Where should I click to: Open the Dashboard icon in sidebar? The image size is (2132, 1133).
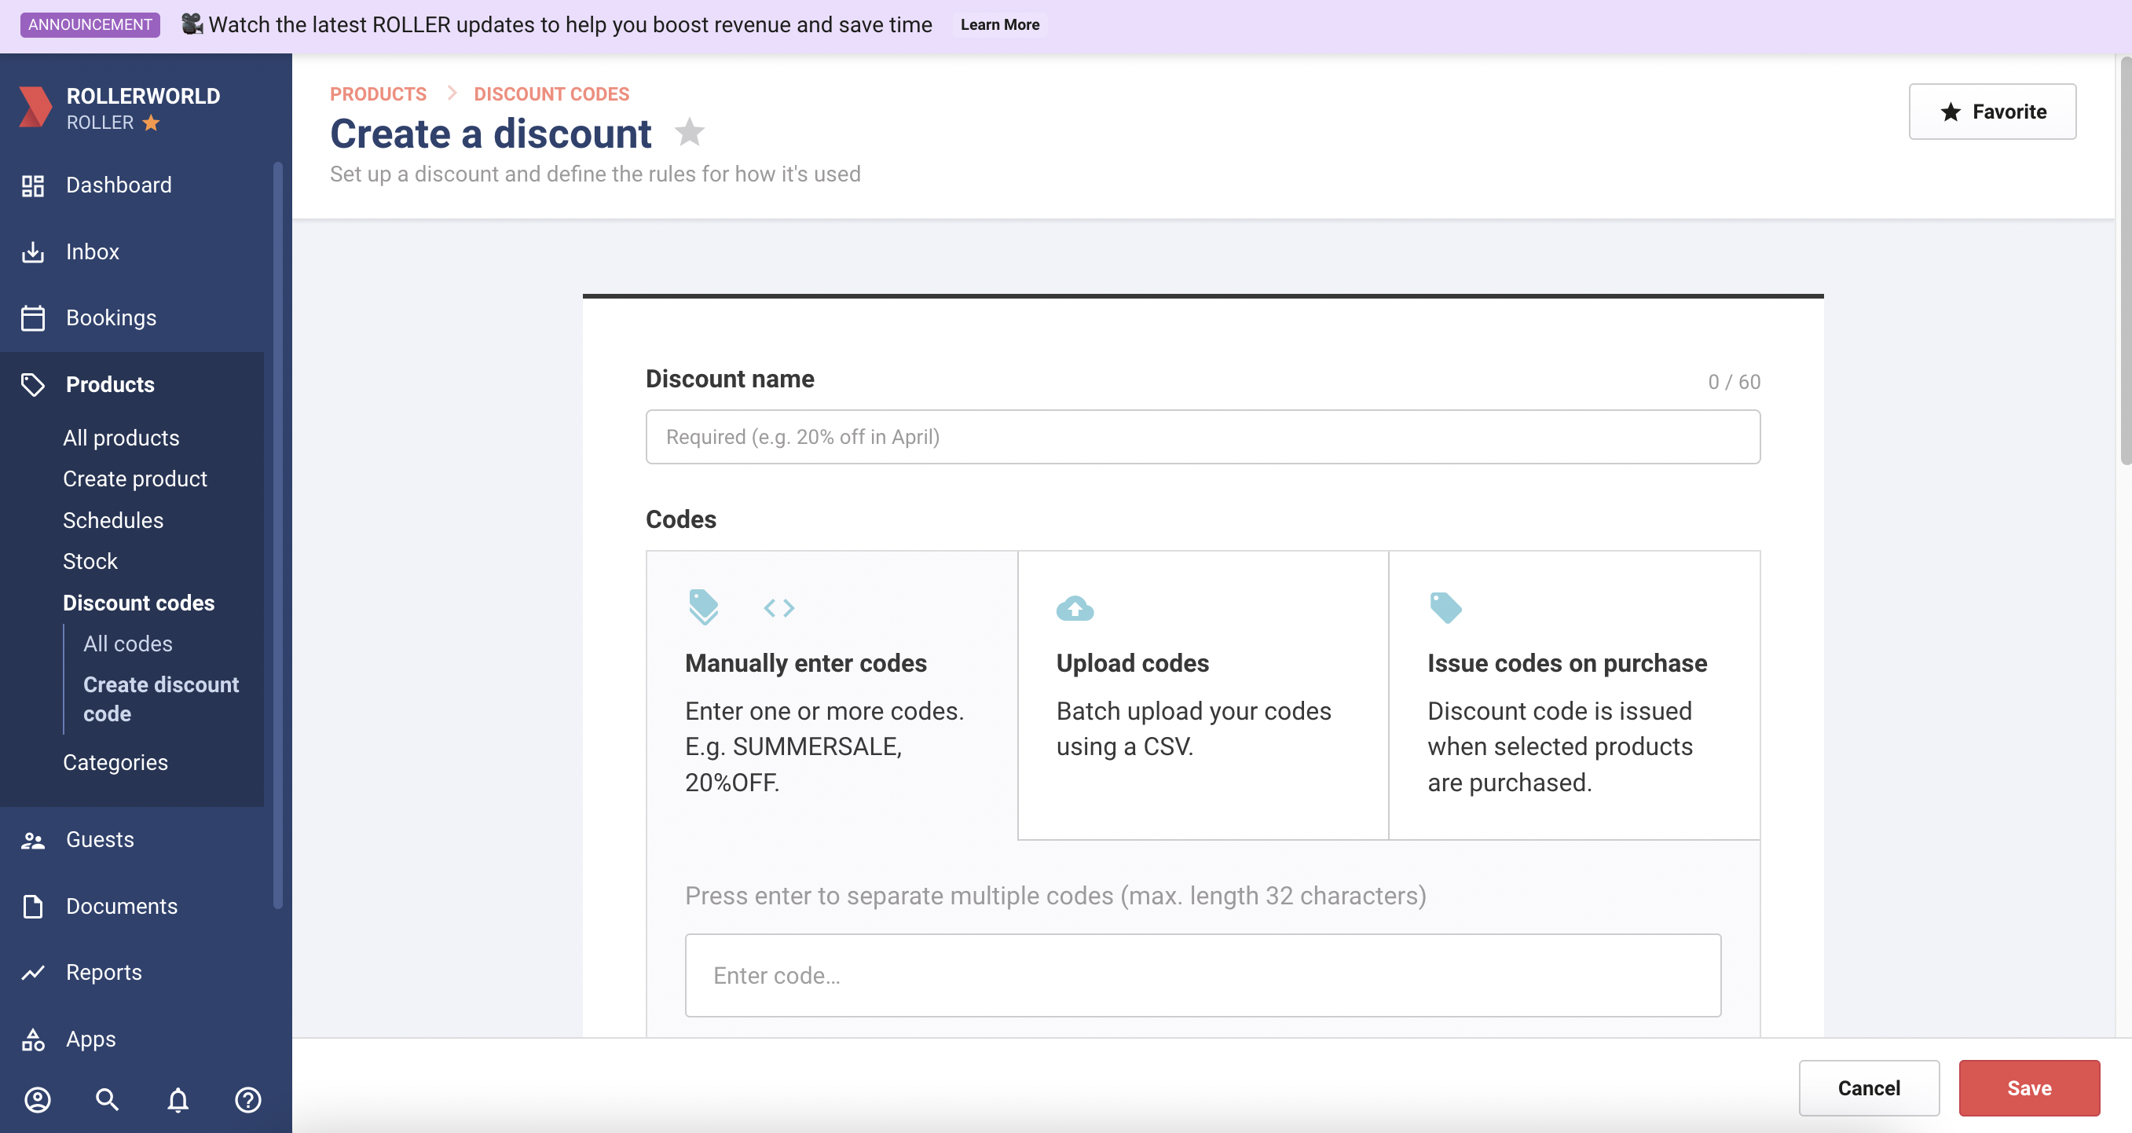tap(32, 185)
